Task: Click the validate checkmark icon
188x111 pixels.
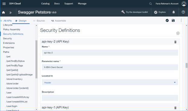Action: point(167,21)
